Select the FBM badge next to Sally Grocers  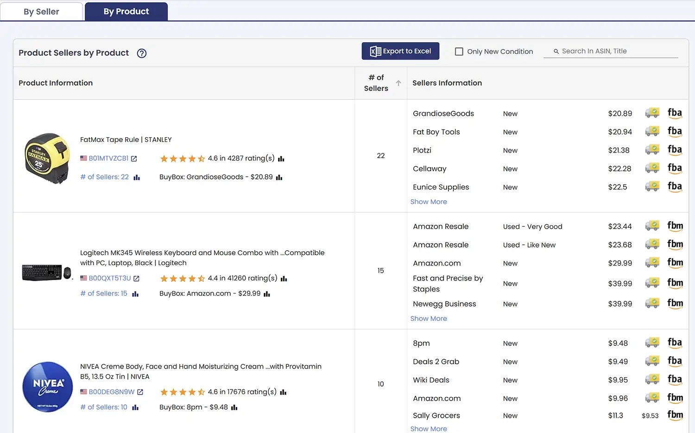675,414
